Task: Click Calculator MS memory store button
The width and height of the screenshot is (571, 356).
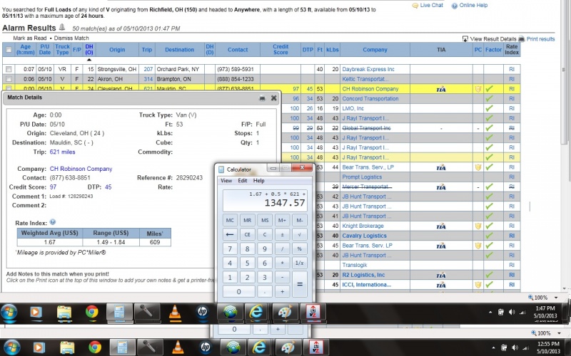Action: click(265, 220)
